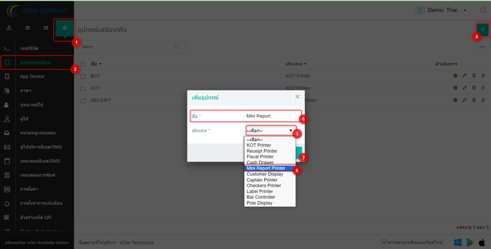Select Cash Drawer option
Image resolution: width=491 pixels, height=249 pixels.
click(269, 162)
